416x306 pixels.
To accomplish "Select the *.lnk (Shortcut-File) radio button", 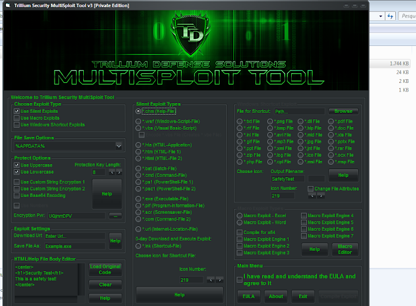I will (138, 246).
